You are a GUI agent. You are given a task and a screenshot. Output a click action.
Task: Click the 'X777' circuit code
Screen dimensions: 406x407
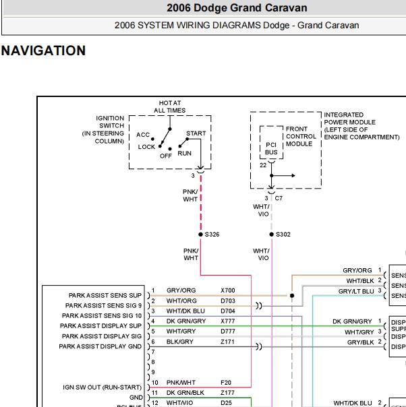228,321
